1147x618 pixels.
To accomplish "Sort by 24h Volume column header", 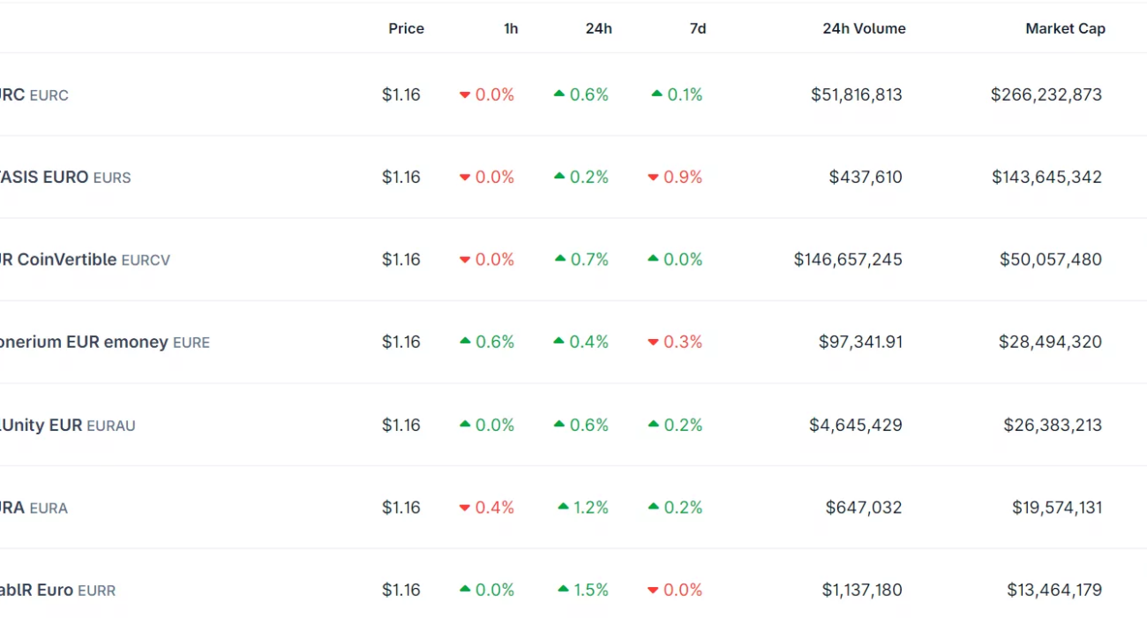I will [864, 29].
